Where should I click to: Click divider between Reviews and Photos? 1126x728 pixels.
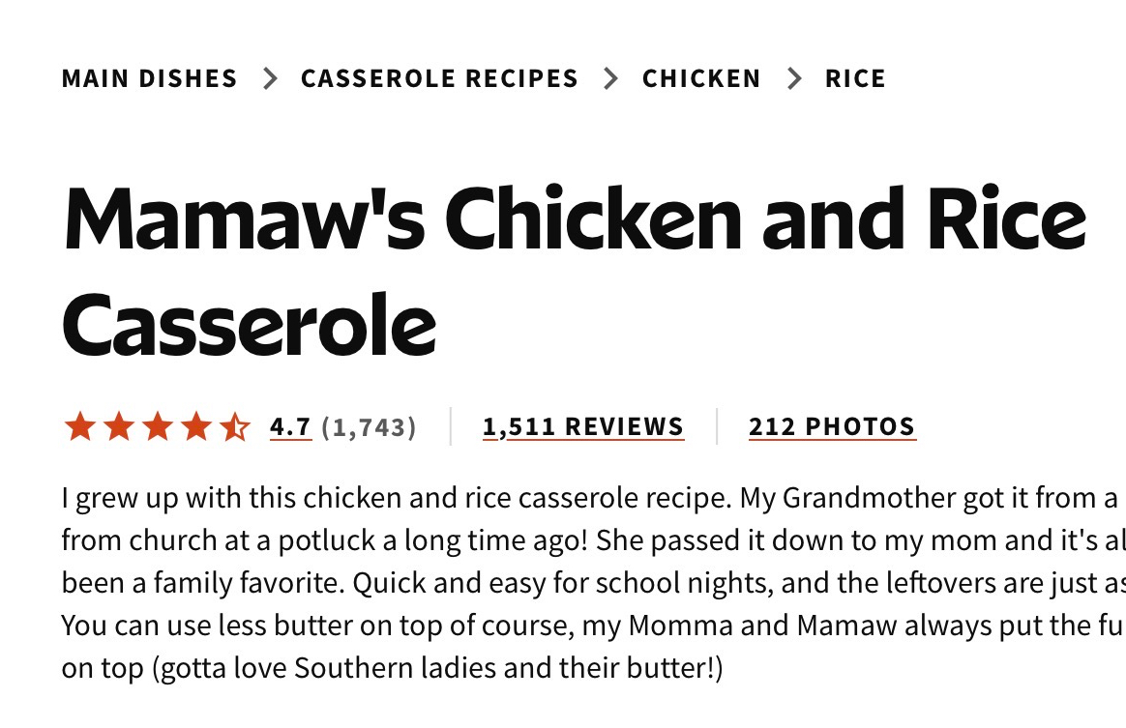717,426
